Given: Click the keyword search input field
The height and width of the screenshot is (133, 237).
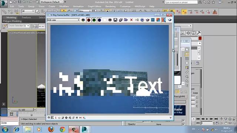Looking at the screenshot, I should point(181,2).
